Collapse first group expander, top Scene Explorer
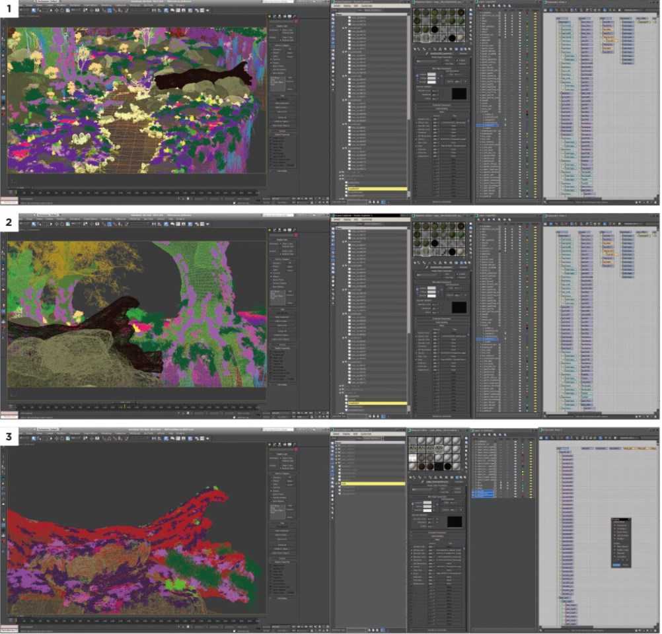This screenshot has height=634, width=662. pos(344,28)
